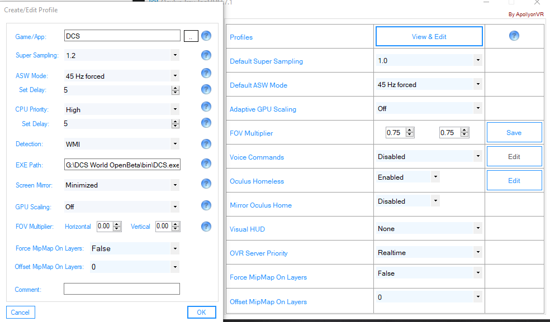Expand Screen Mirror dropdown showing Minimized

tap(175, 185)
